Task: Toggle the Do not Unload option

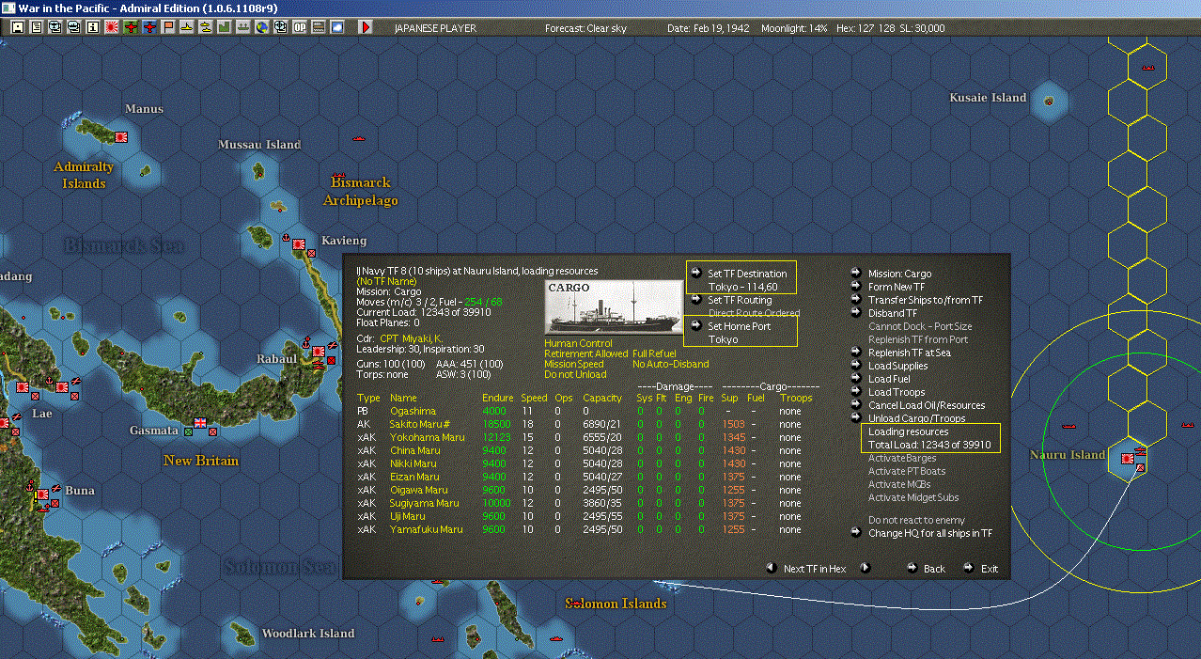Action: coord(575,374)
